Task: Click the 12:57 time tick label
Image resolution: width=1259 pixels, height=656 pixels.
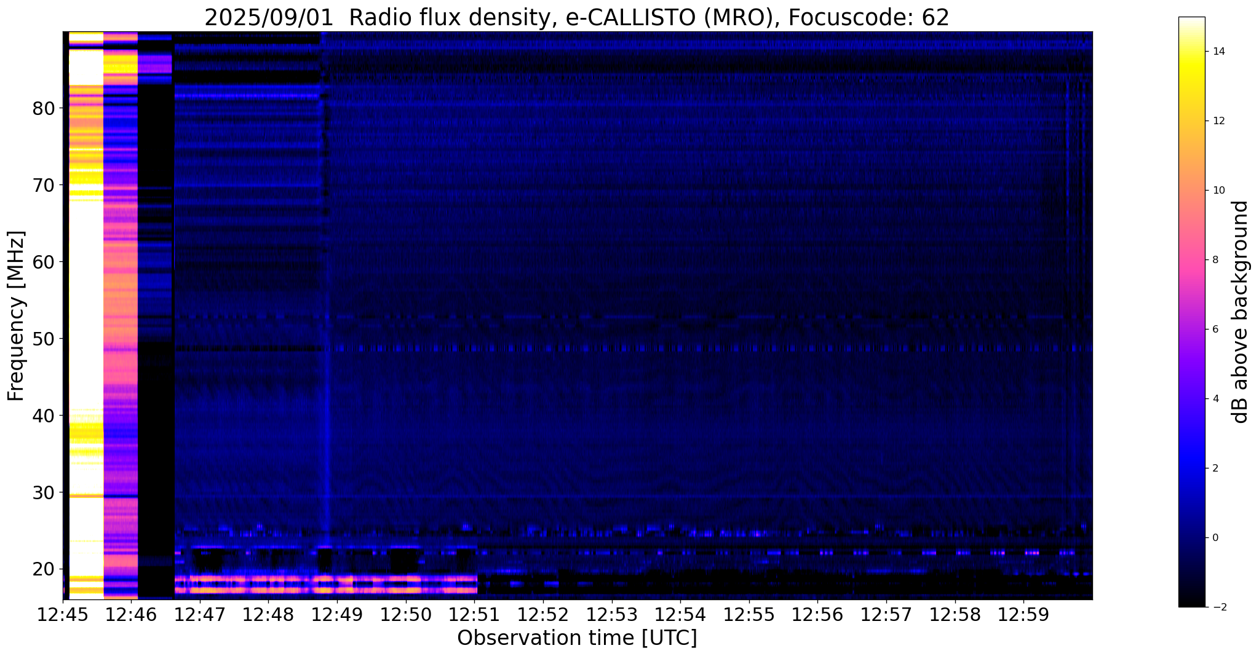Action: coord(886,615)
